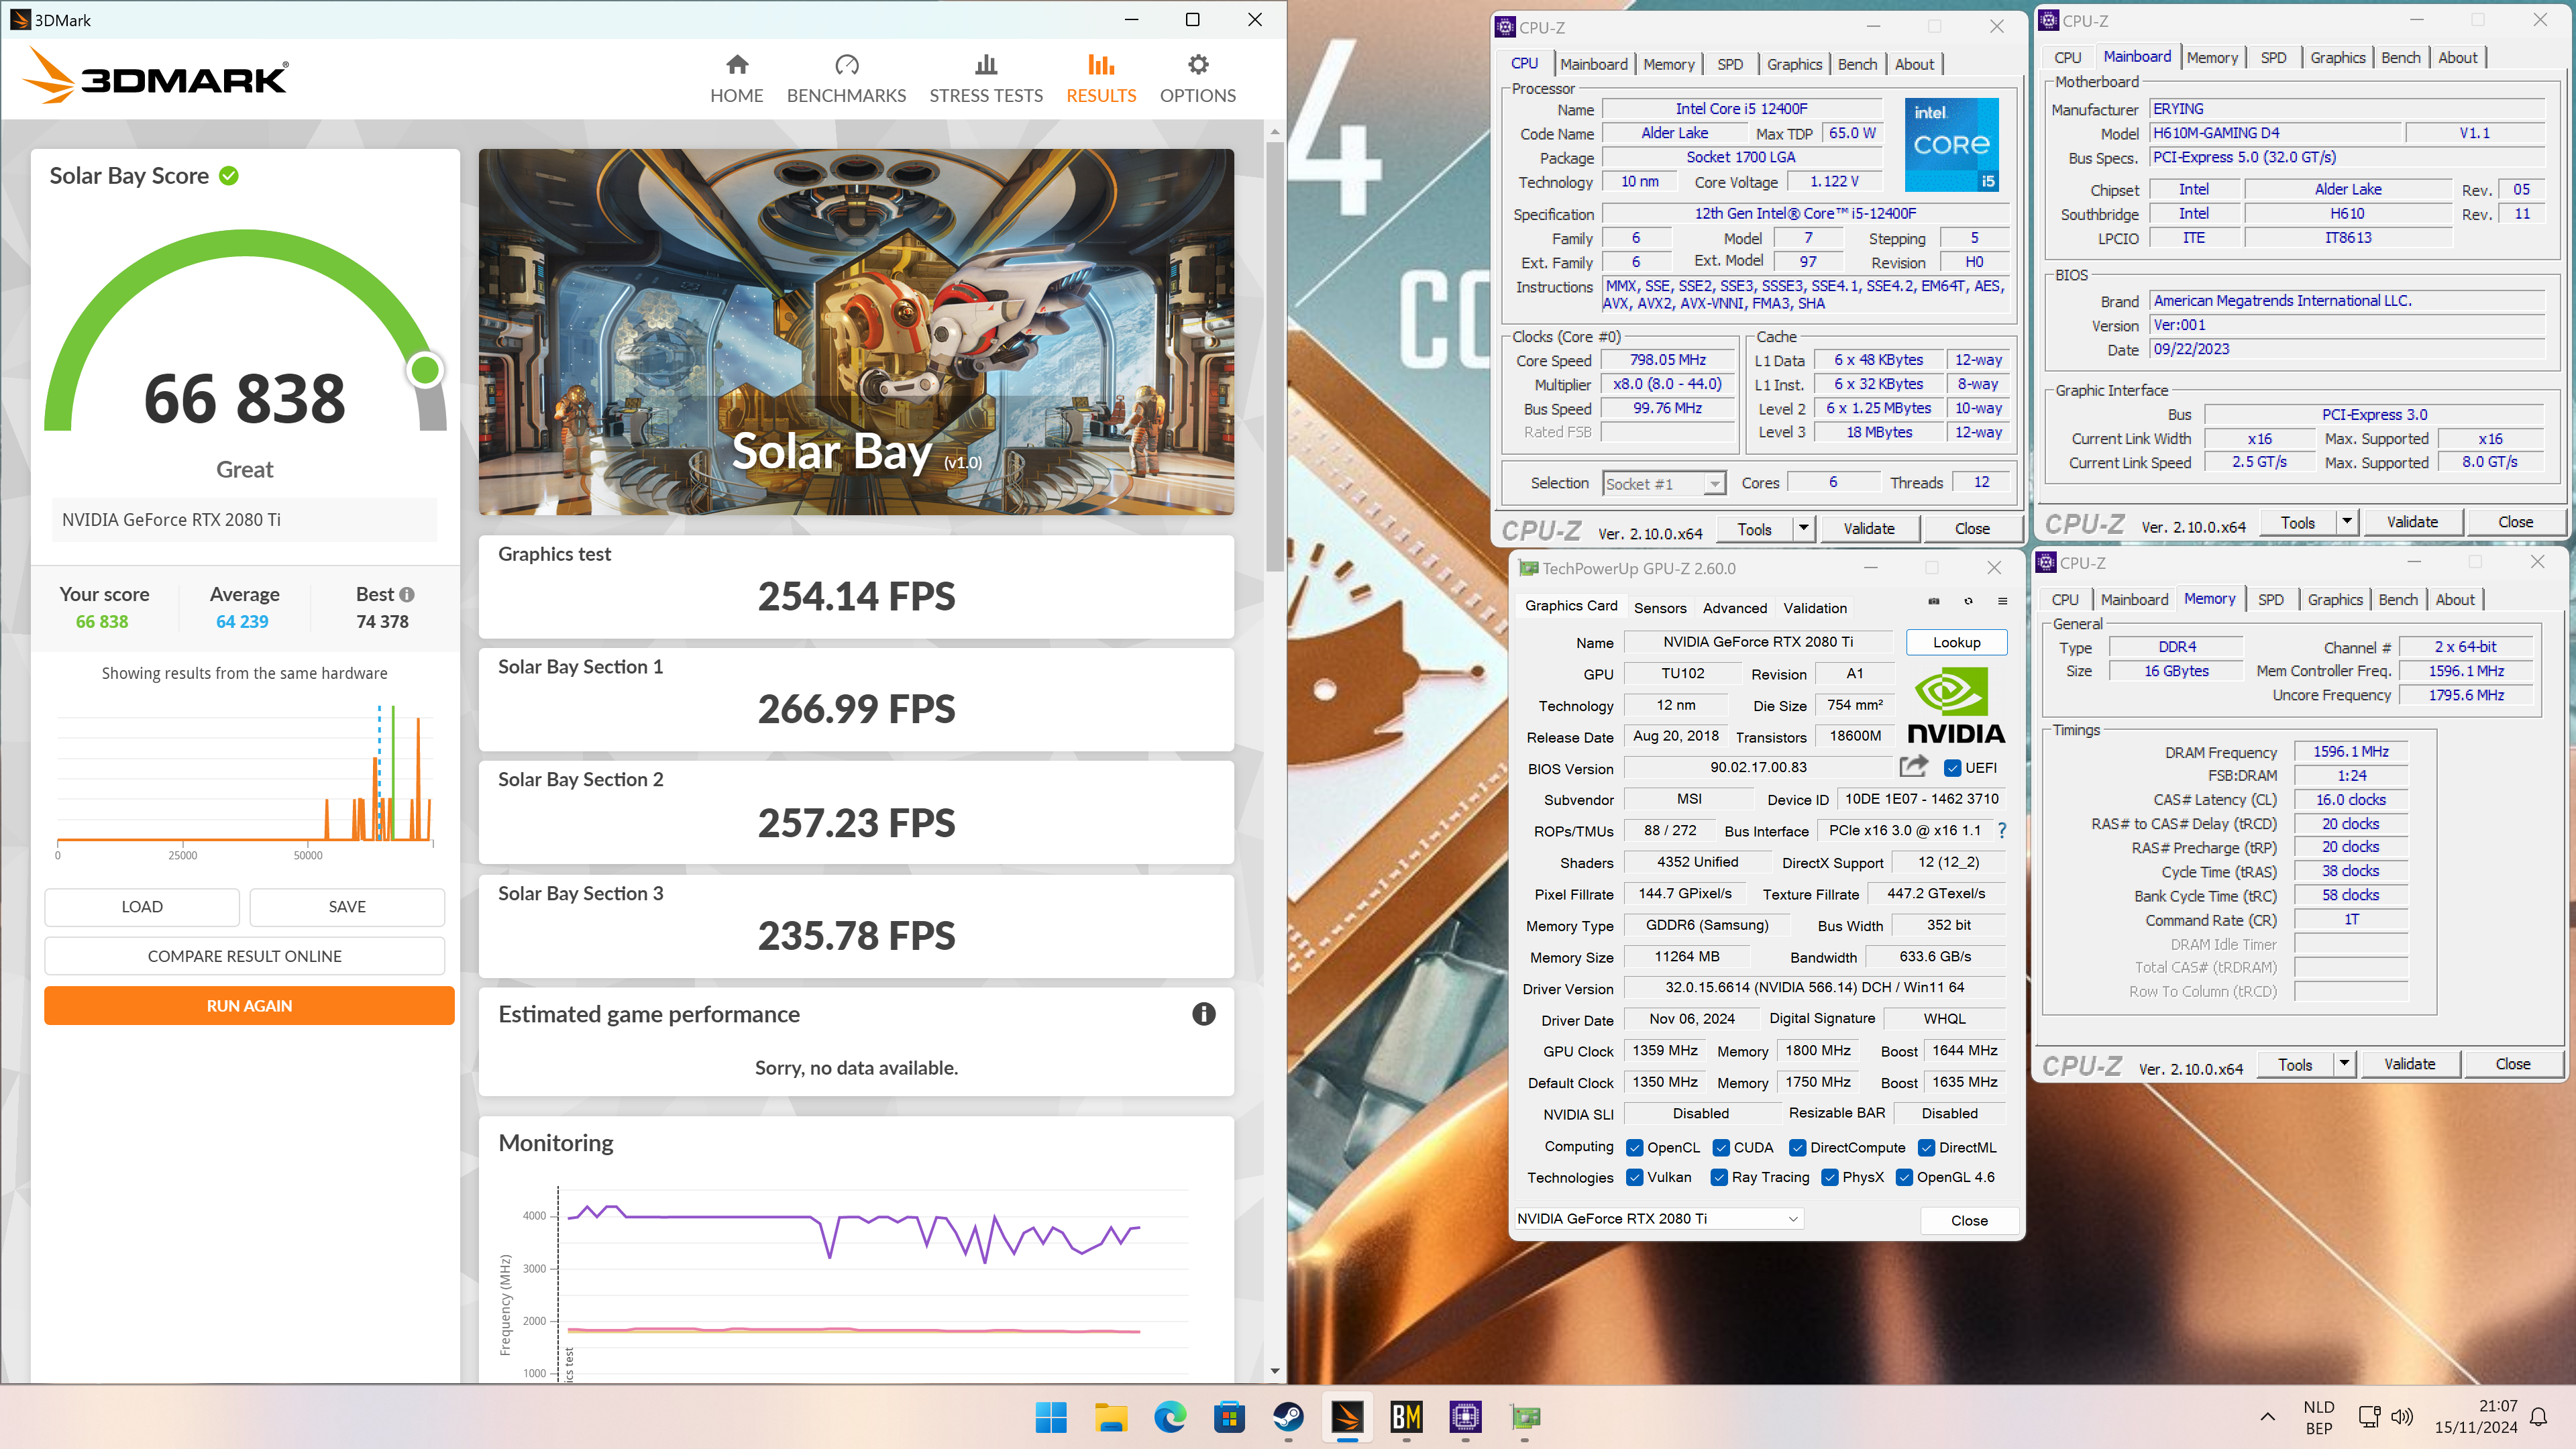
Task: Go to the 3DMark RESULTS section
Action: 1101,79
